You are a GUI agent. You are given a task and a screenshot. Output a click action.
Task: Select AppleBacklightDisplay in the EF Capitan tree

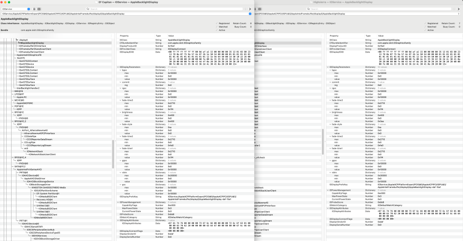coord(33,43)
